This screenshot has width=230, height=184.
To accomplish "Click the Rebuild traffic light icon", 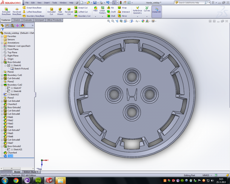I will click(x=121, y=3).
